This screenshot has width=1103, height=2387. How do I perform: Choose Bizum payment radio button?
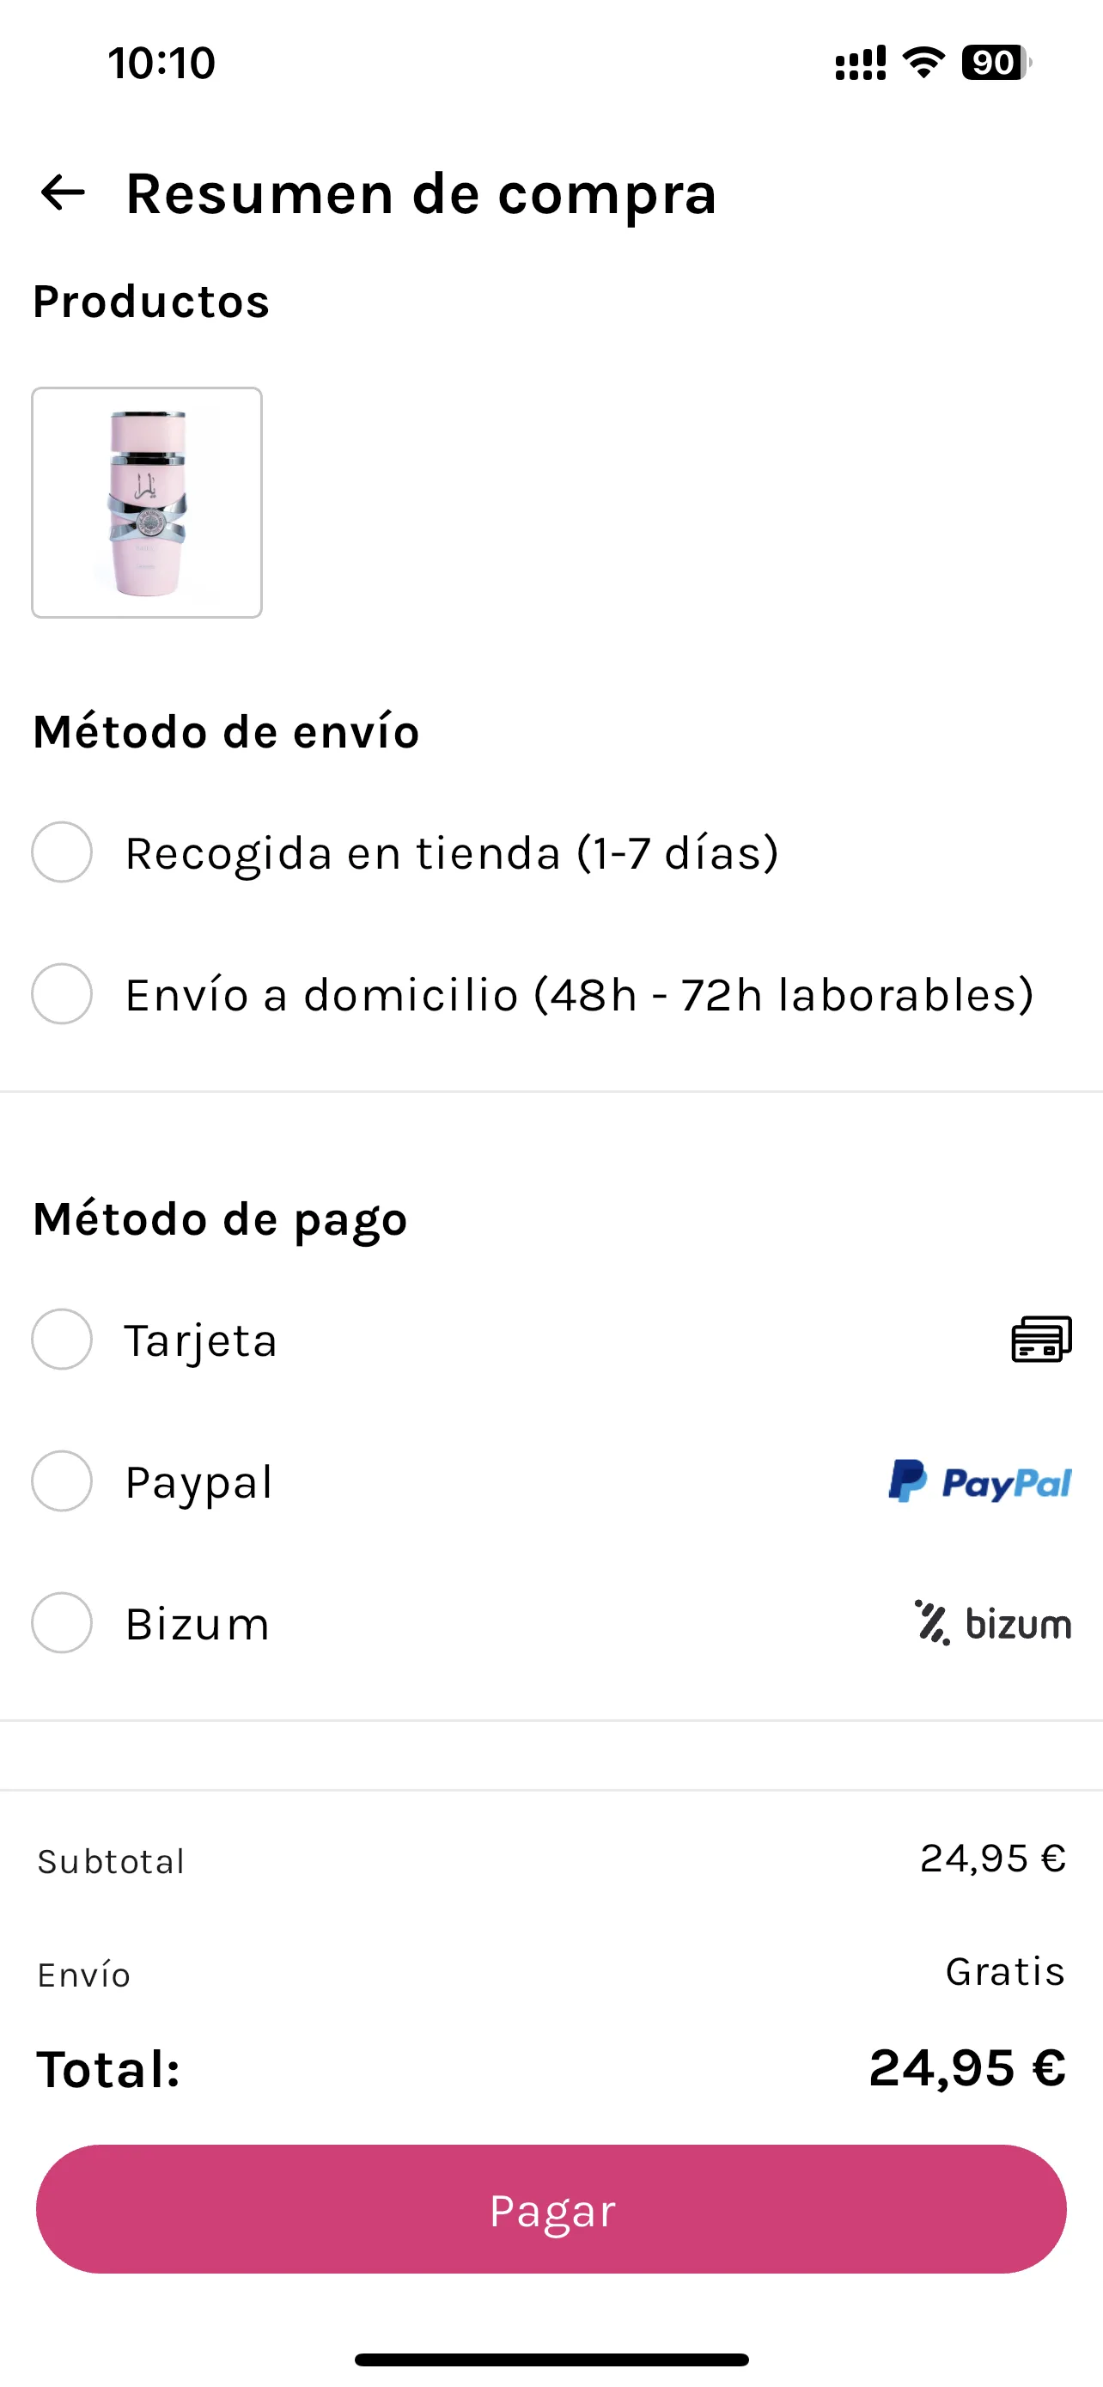tap(62, 1622)
